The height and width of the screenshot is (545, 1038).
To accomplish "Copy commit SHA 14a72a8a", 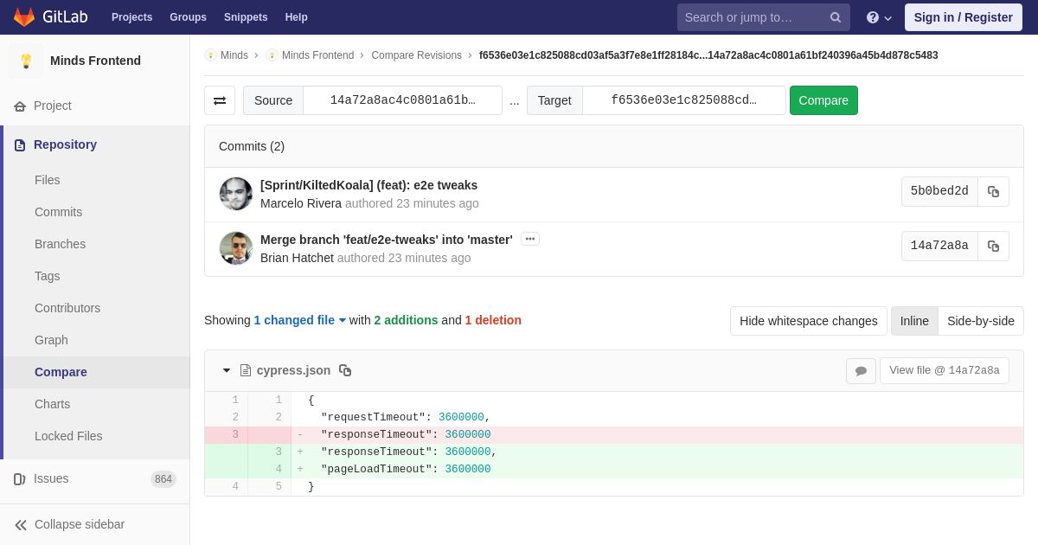I will click(x=993, y=246).
